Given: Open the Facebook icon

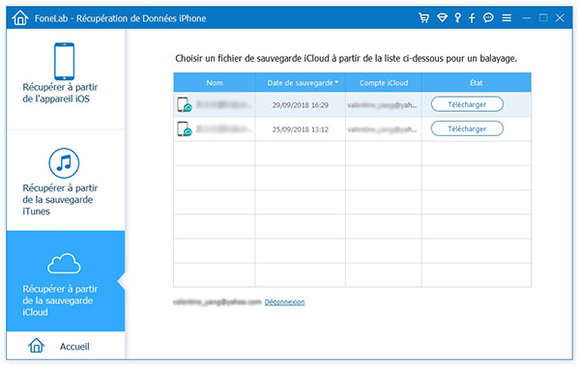Looking at the screenshot, I should (x=472, y=17).
